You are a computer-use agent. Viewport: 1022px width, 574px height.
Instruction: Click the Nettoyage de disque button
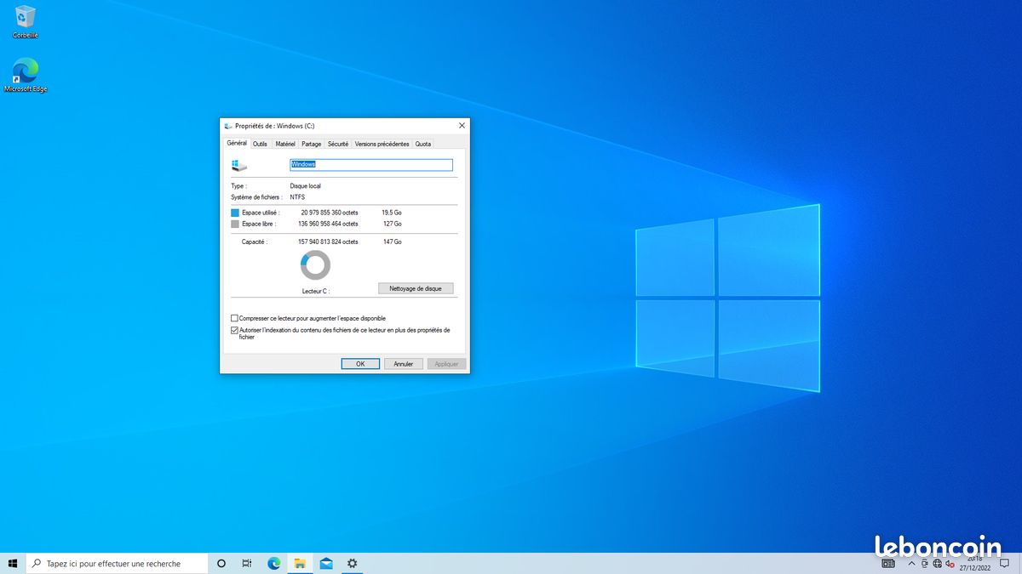(x=416, y=289)
